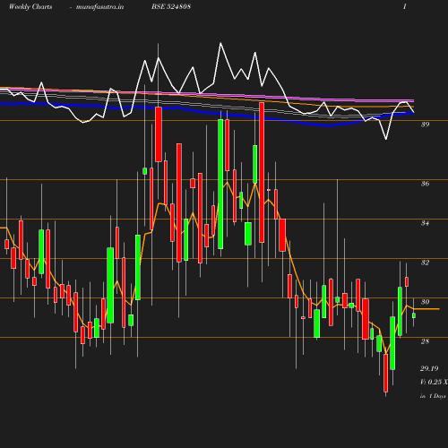Click the 'BSE 524808' symbol text

pos(171,7)
